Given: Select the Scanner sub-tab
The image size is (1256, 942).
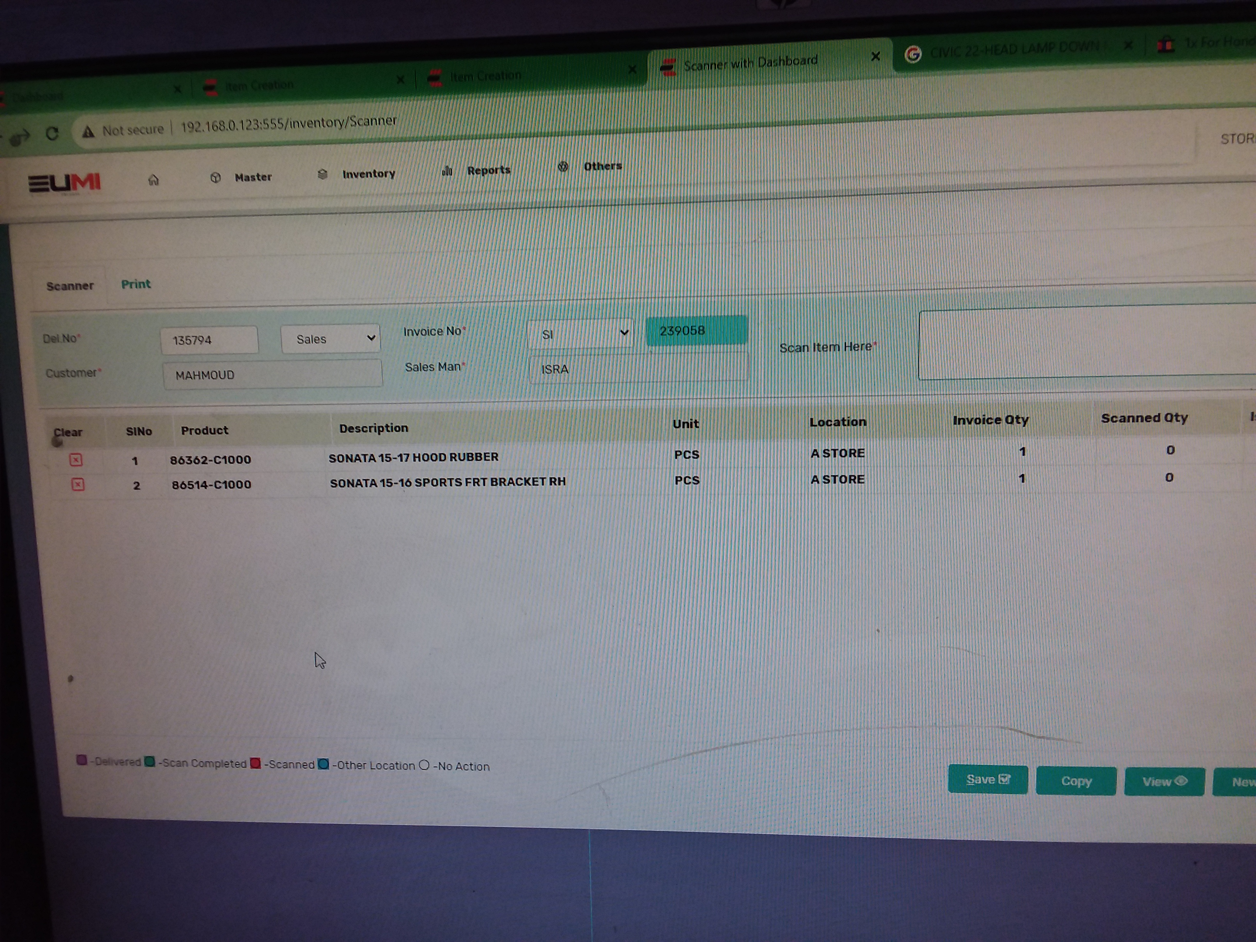Looking at the screenshot, I should point(70,286).
